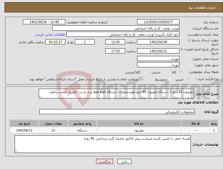Click row number 1 cell
Image resolution: width=223 pixels, height=169 pixels.
click(214, 130)
